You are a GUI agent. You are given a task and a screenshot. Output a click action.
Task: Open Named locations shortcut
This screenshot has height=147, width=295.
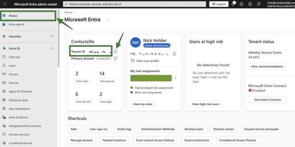point(114,140)
